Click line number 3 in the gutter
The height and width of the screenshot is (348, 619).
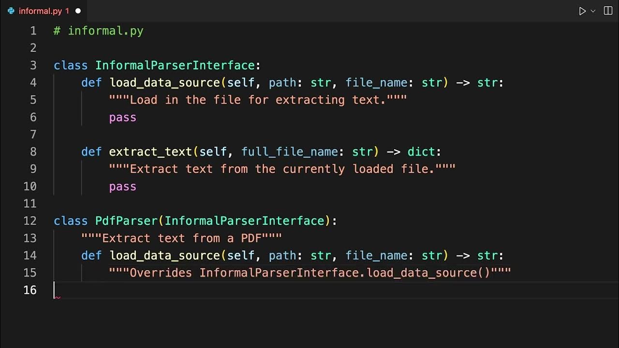point(33,65)
